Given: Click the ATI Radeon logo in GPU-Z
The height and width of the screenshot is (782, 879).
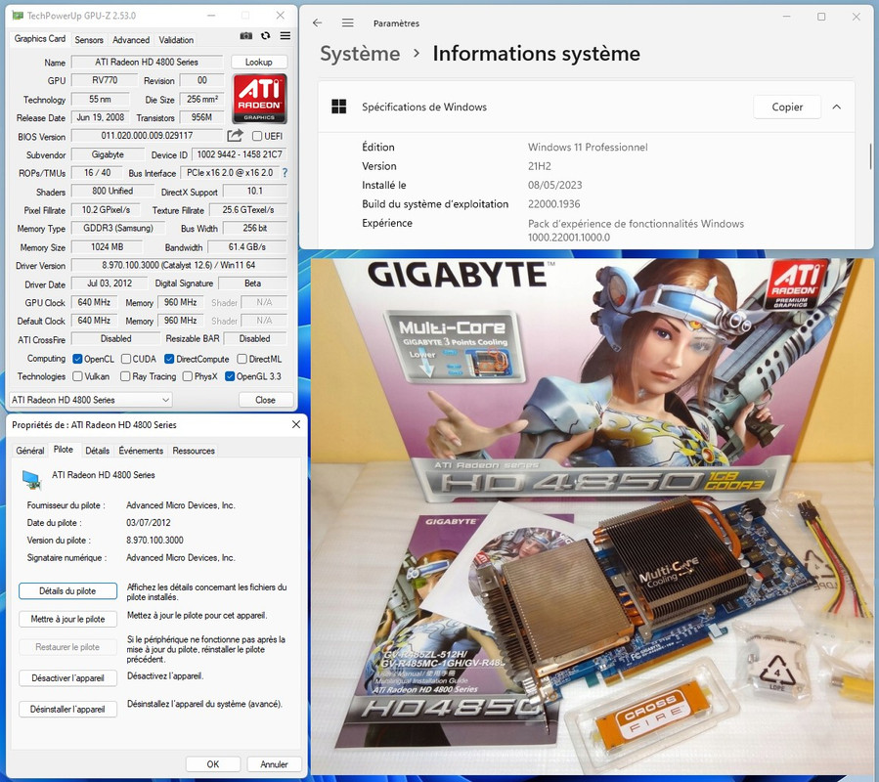Looking at the screenshot, I should click(x=259, y=99).
